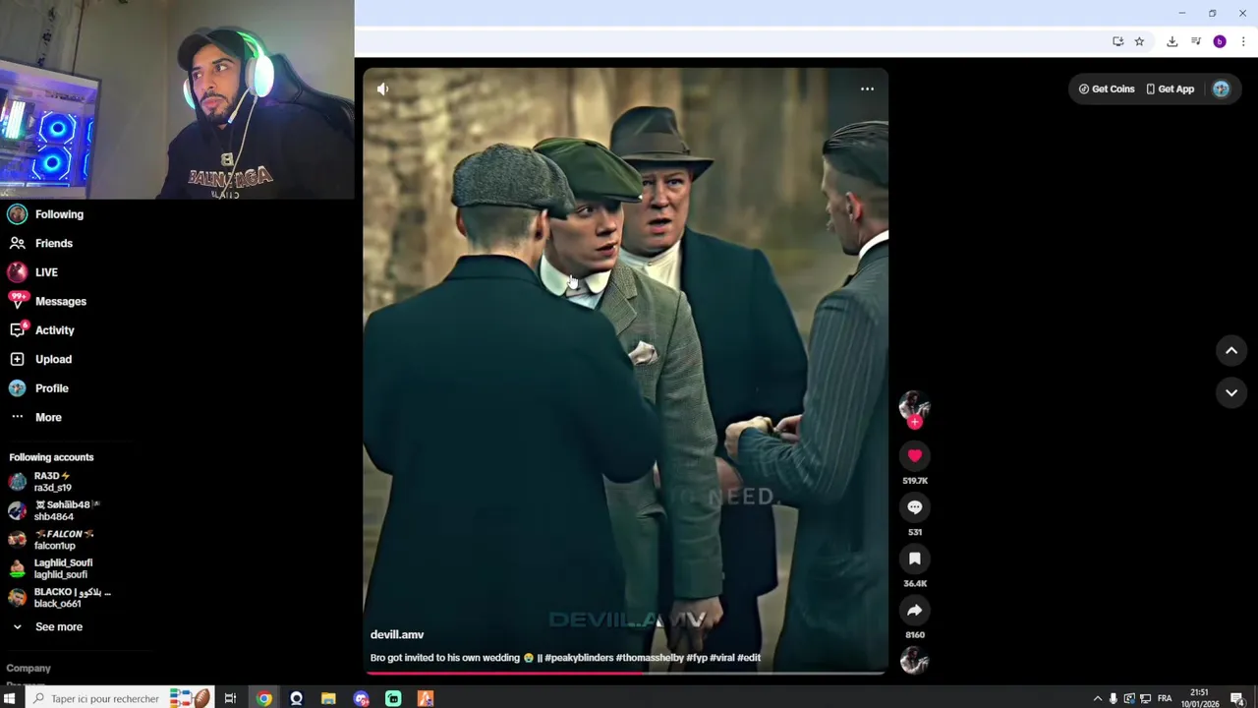This screenshot has width=1258, height=708.
Task: Bookmark this page with the star icon
Action: (1139, 41)
